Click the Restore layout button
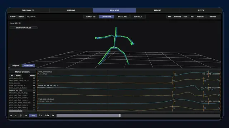229x128 pixels. tap(177, 17)
